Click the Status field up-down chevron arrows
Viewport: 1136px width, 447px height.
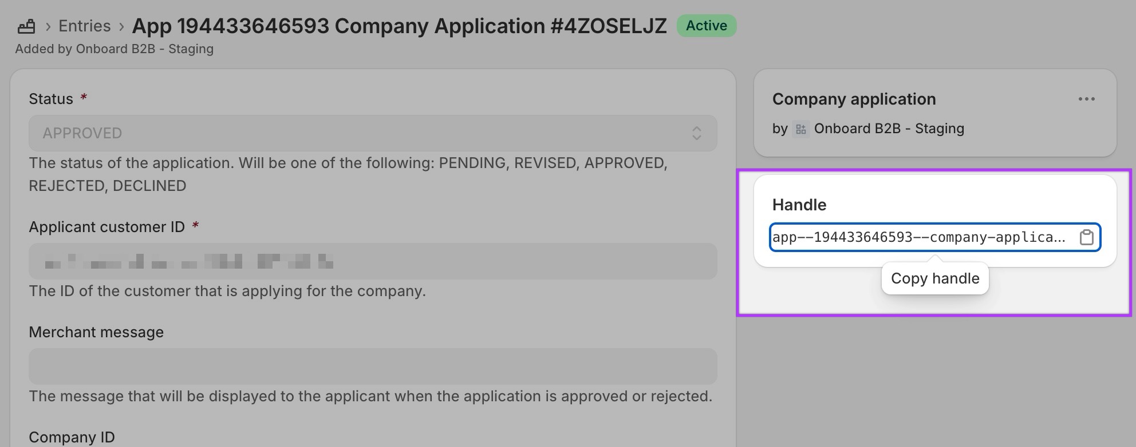696,133
